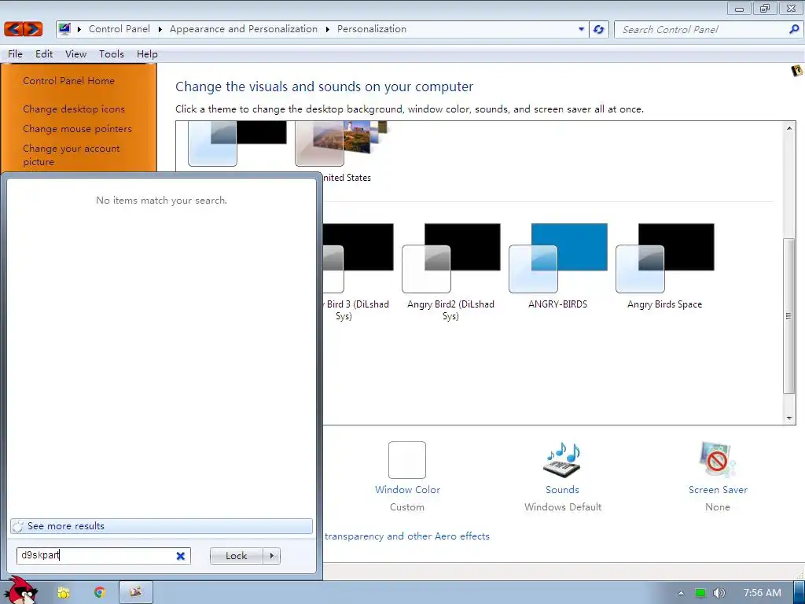Open Sounds settings icon
The width and height of the screenshot is (805, 604).
562,459
